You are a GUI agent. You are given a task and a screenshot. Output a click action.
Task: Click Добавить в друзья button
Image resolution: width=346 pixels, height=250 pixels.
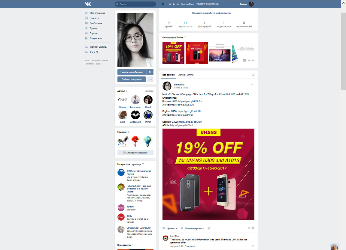click(x=132, y=79)
